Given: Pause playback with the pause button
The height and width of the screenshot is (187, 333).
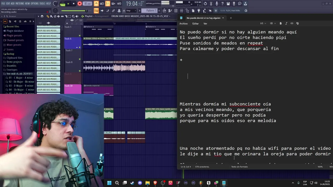Looking at the screenshot, I should pos(68,4).
